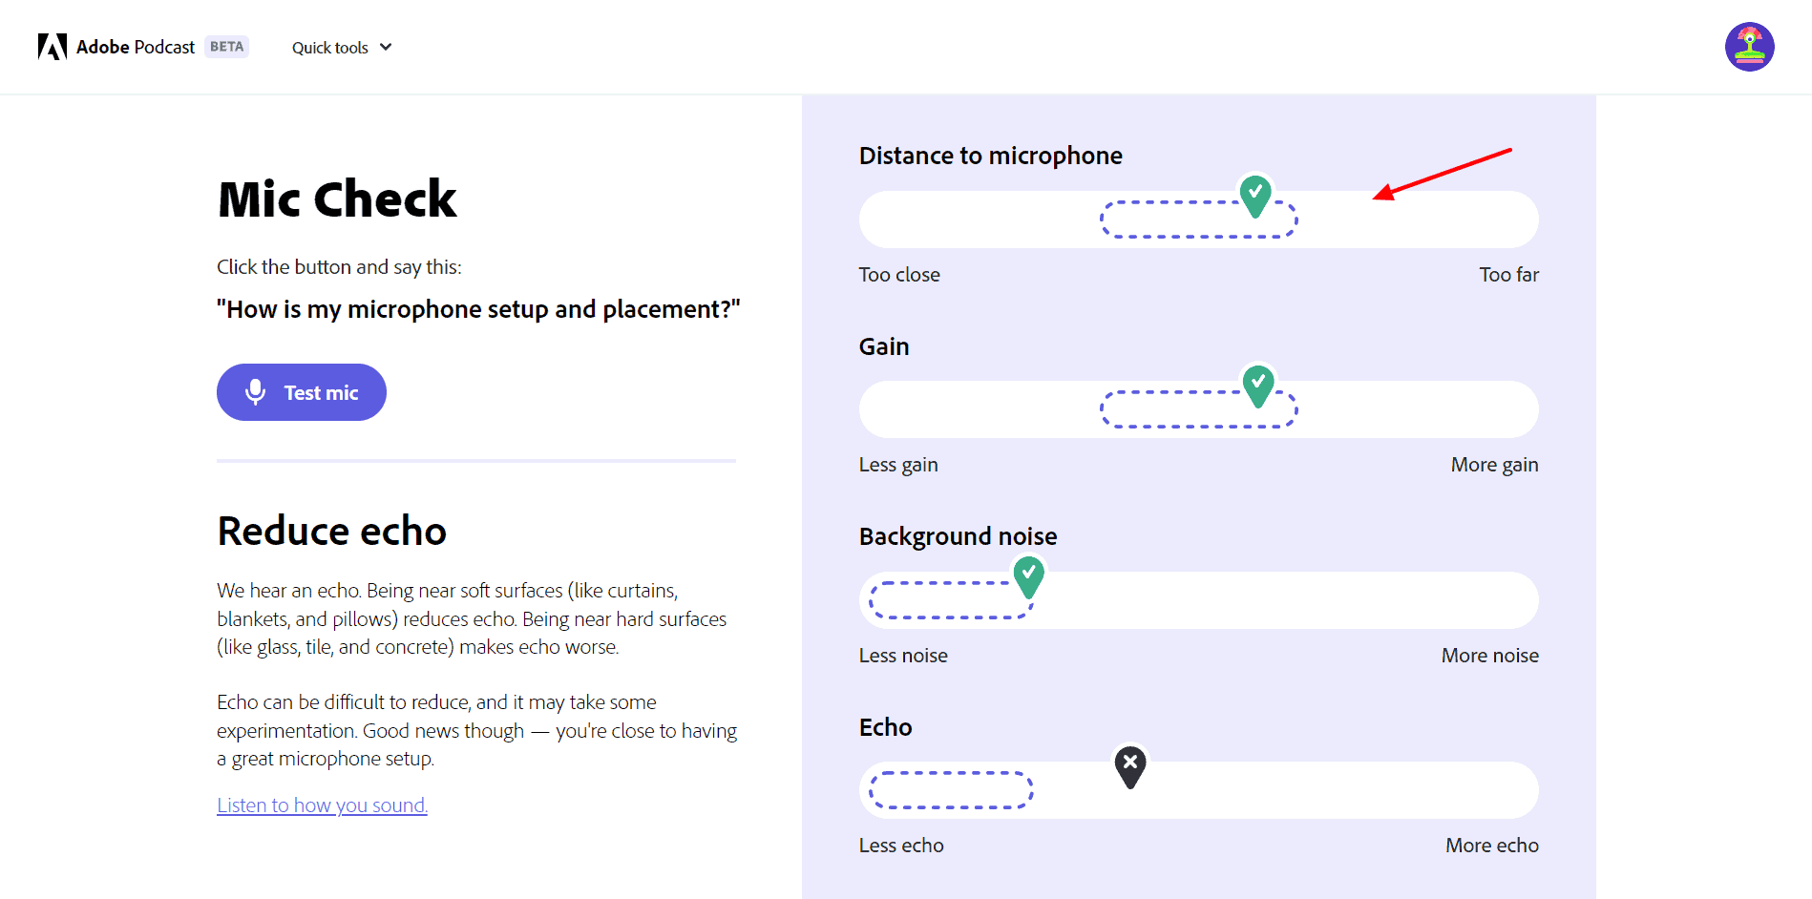Viewport: 1812px width, 899px height.
Task: Click the Echo meter dashed target zone
Action: tap(951, 790)
